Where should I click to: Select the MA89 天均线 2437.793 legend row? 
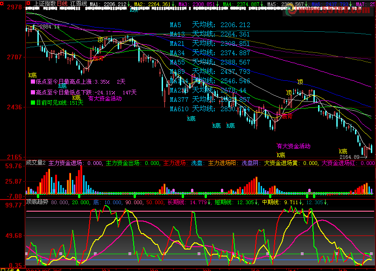pos(210,71)
